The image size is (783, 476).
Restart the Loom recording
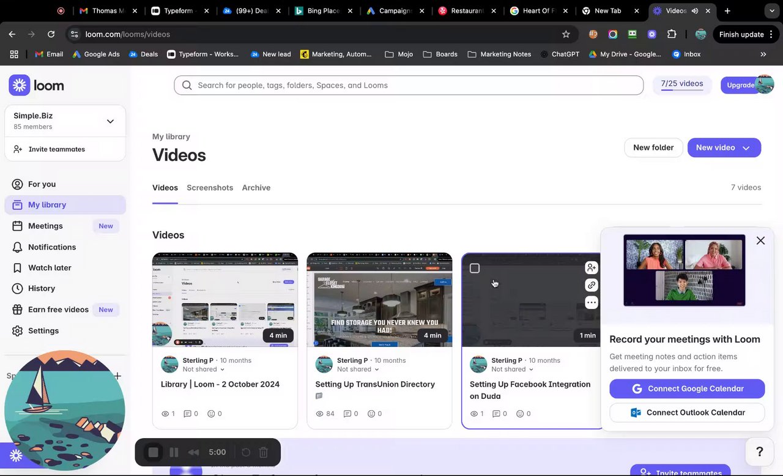pos(246,452)
